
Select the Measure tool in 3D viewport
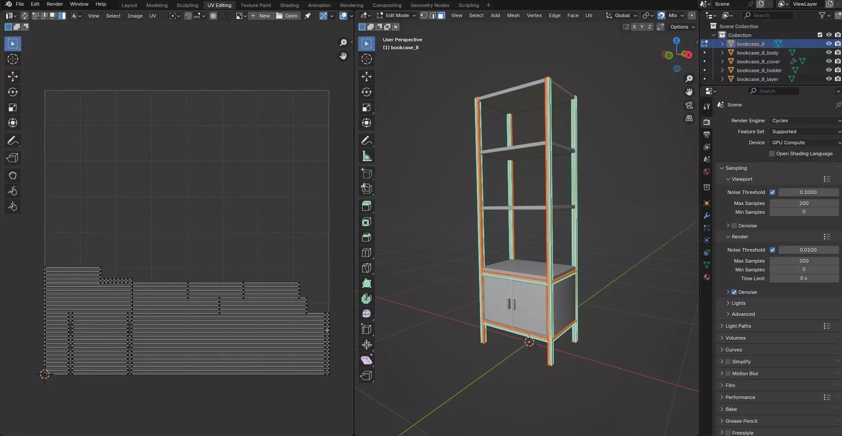coord(366,156)
